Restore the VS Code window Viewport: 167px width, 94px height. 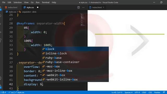click(x=161, y=2)
